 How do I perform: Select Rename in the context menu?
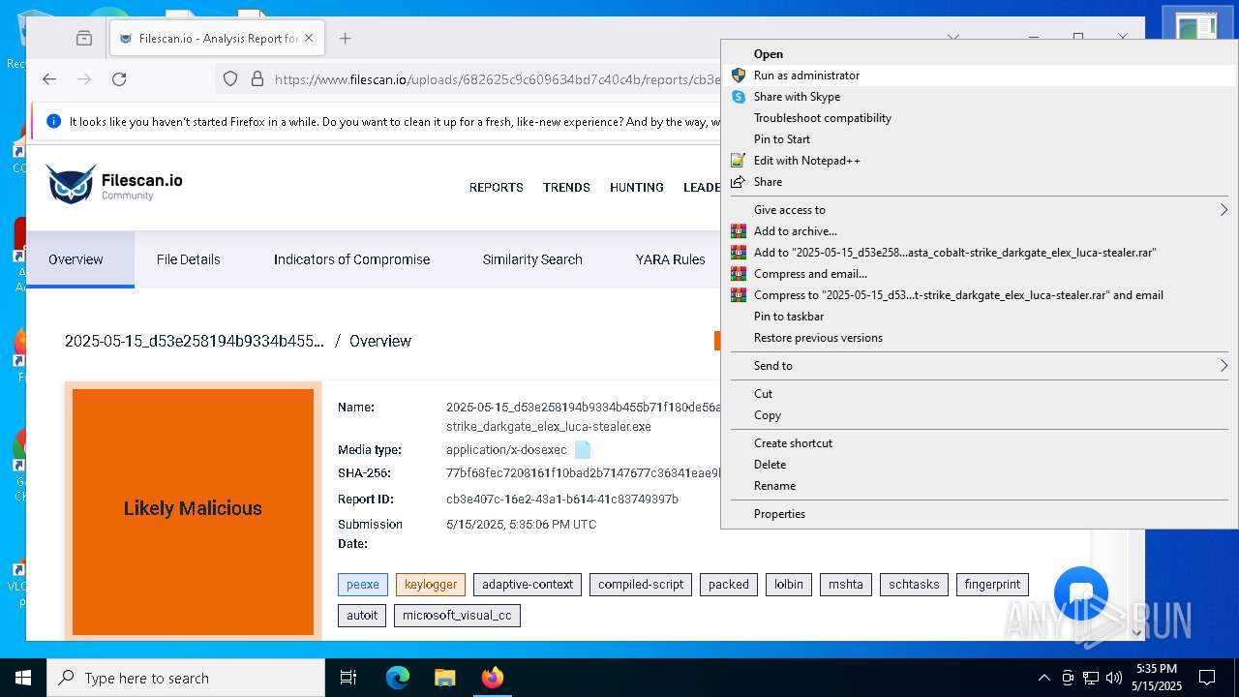pyautogui.click(x=980, y=485)
